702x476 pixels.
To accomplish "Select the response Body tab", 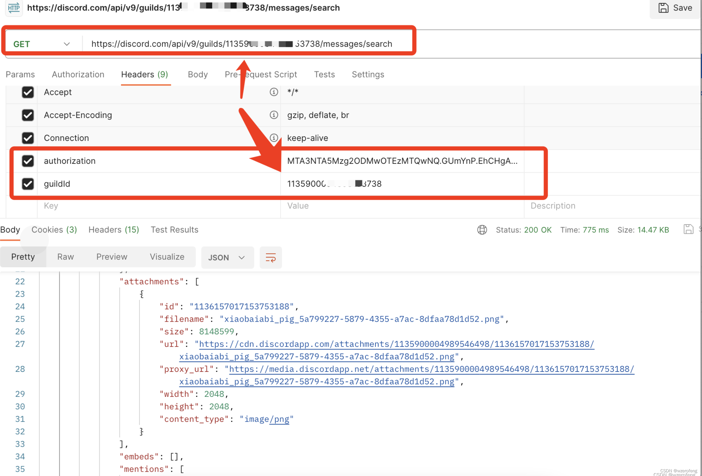I will [10, 230].
